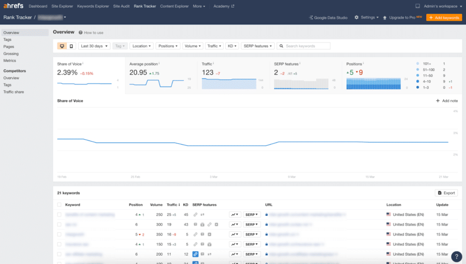Click the magnifier icon in the keyword search box
466x264 pixels.
[281, 46]
